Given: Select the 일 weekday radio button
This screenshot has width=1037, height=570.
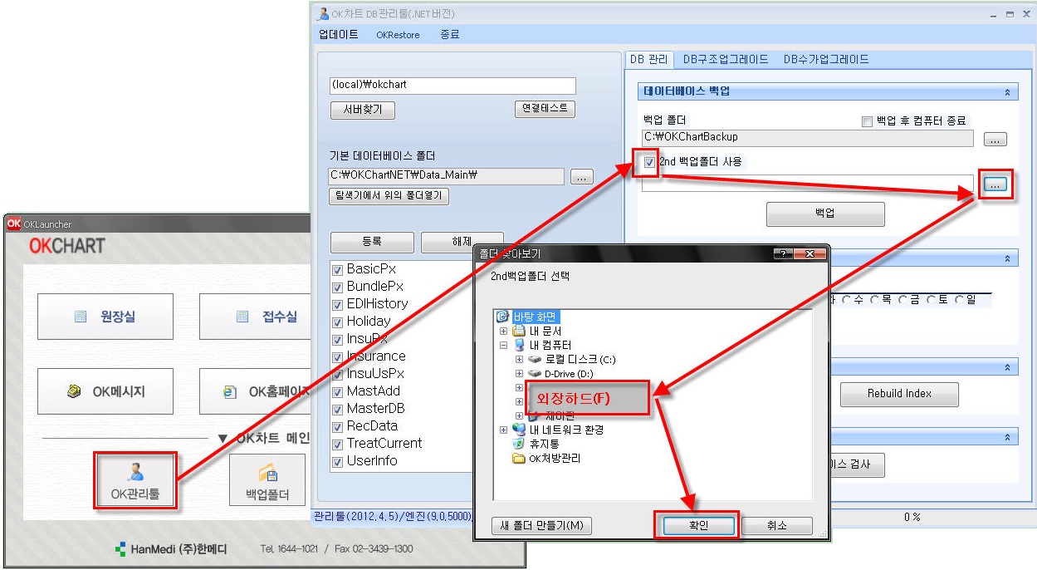Looking at the screenshot, I should click(960, 299).
